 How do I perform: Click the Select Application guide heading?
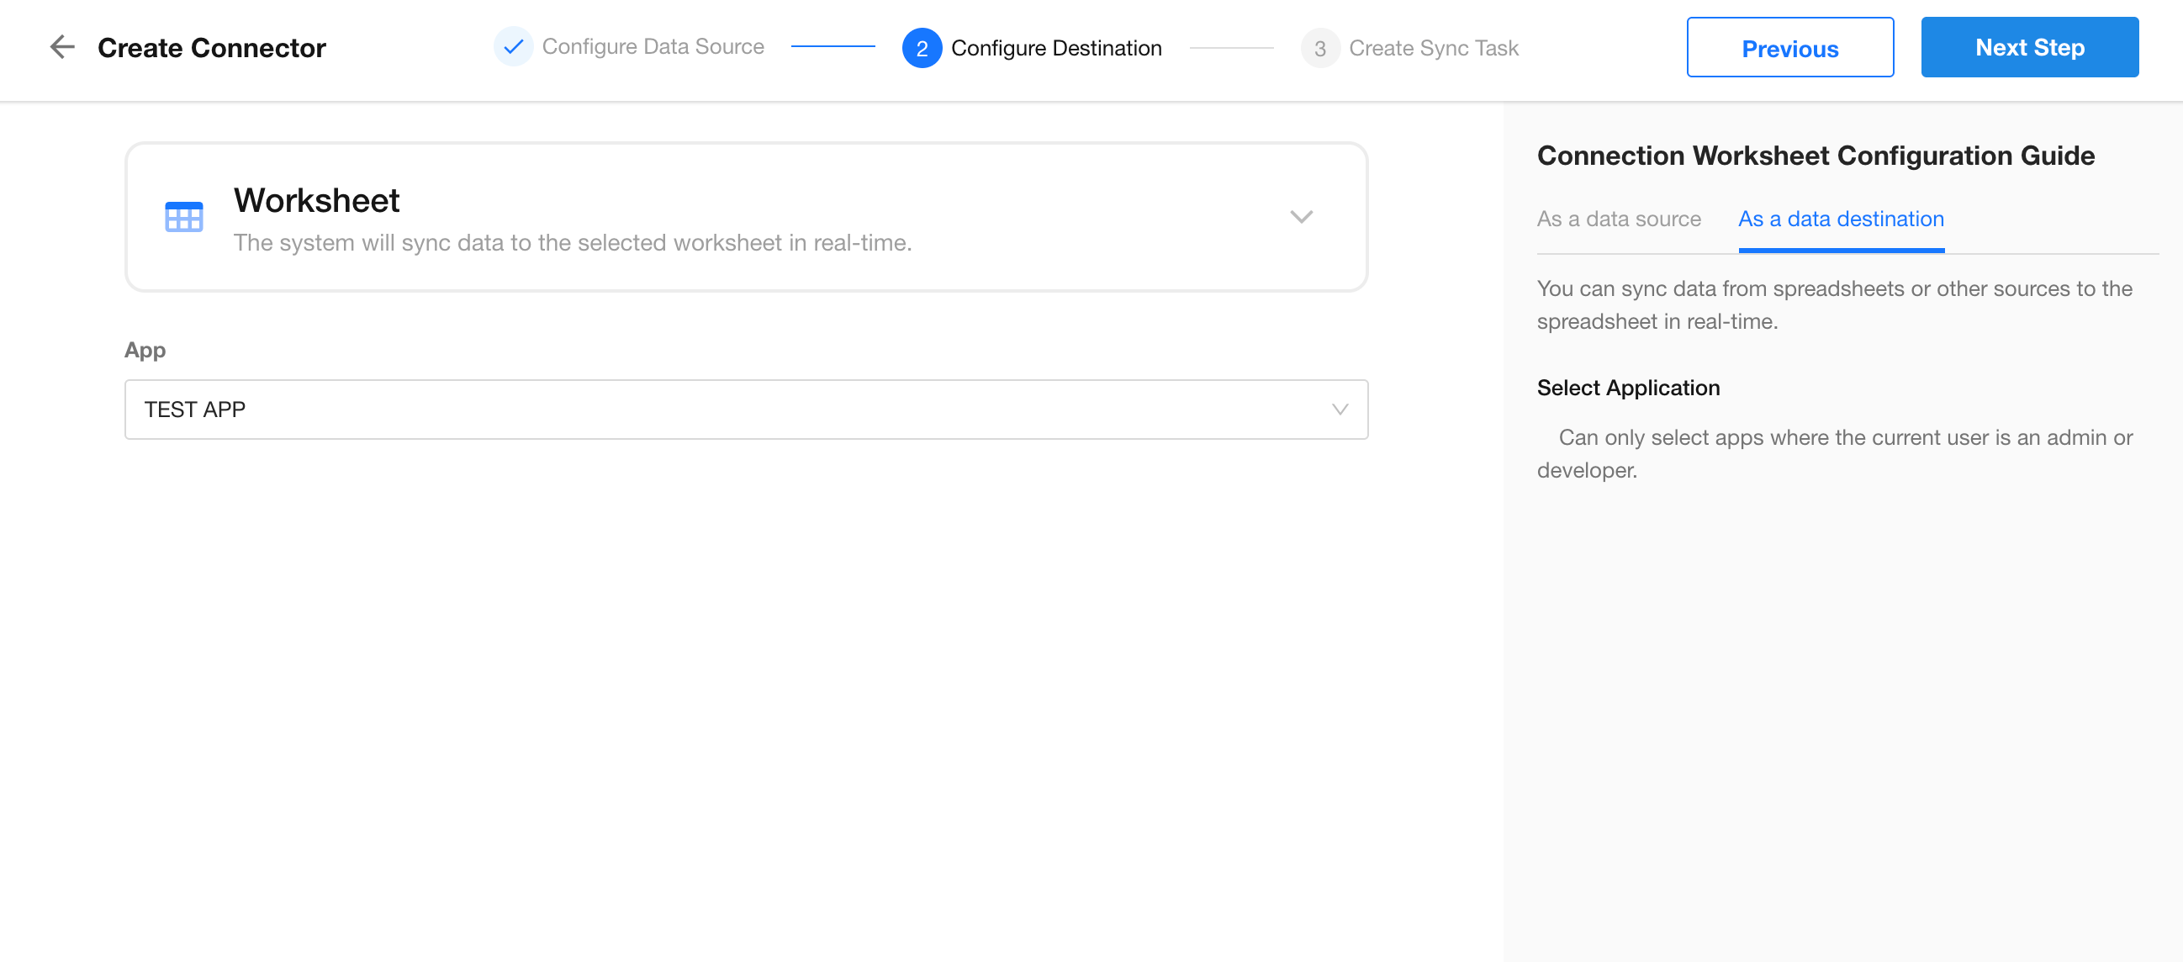coord(1628,388)
